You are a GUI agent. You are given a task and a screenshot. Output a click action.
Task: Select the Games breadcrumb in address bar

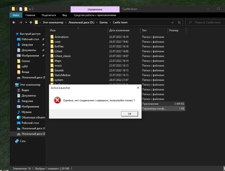coord(104,23)
